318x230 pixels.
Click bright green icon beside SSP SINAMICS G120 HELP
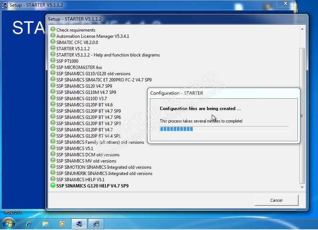coord(53,186)
